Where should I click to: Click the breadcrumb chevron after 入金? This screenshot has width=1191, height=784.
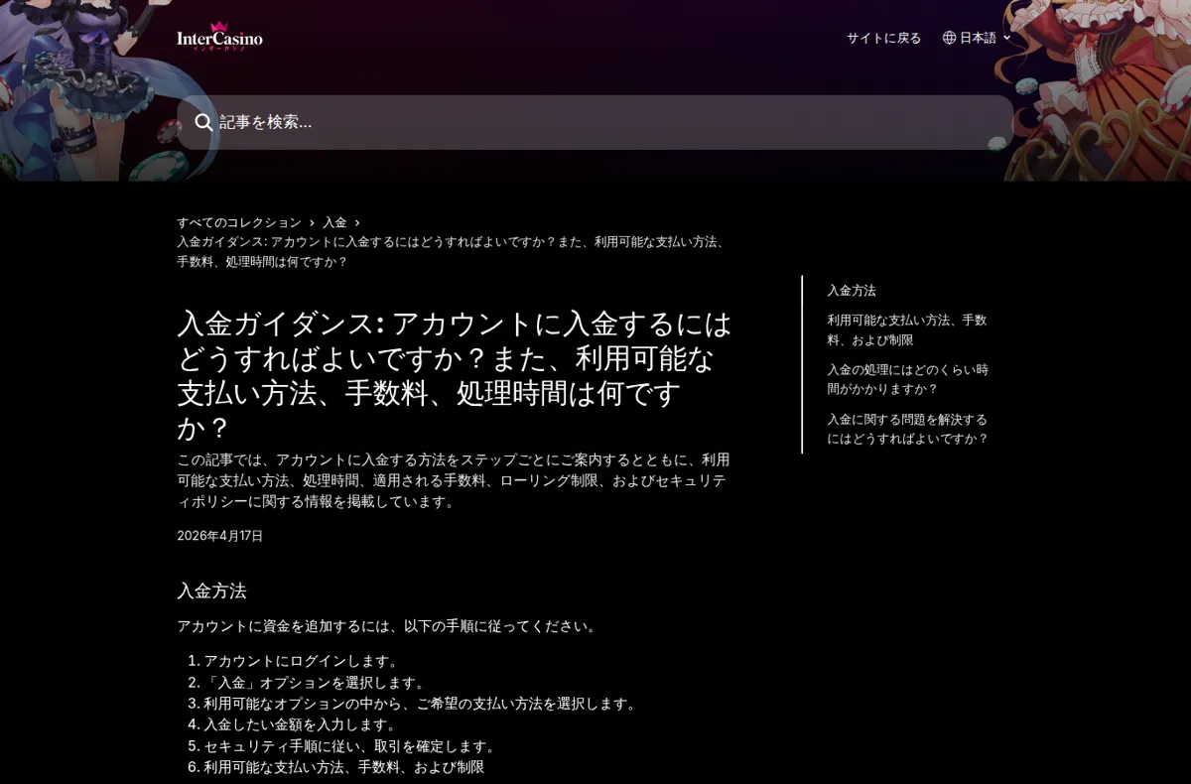357,222
